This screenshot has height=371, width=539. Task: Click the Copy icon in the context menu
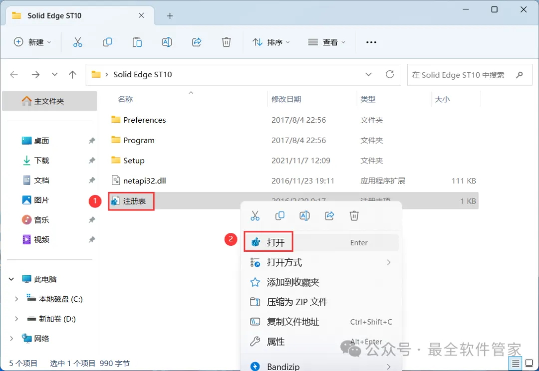pos(280,216)
